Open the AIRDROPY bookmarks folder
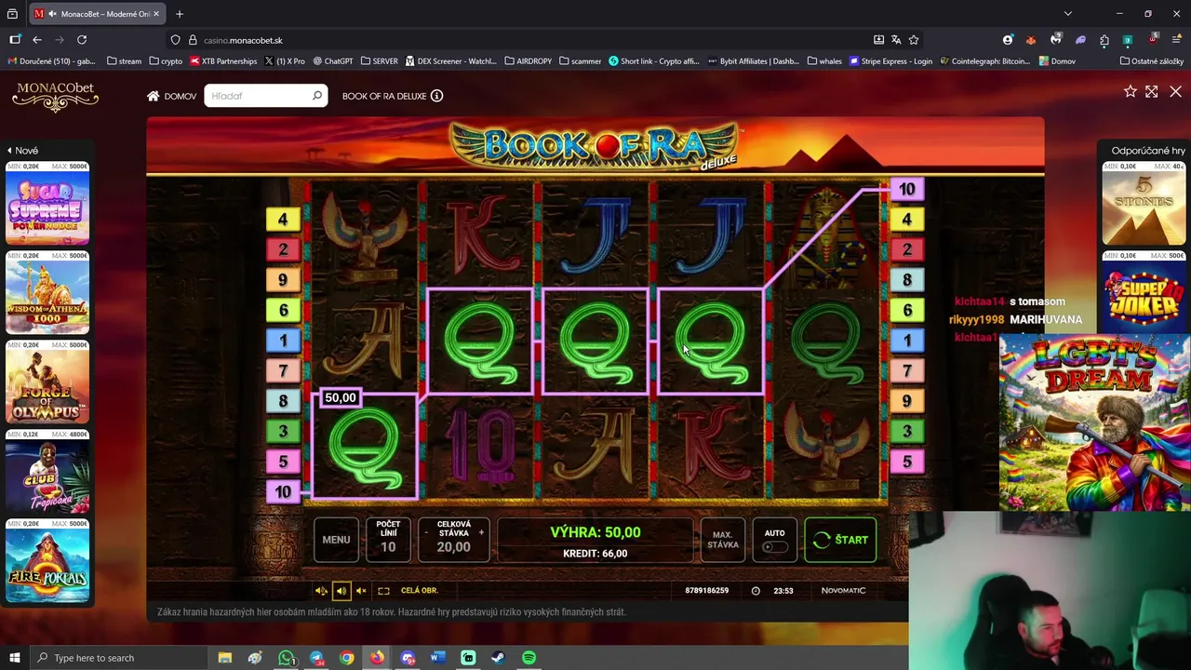 point(529,61)
